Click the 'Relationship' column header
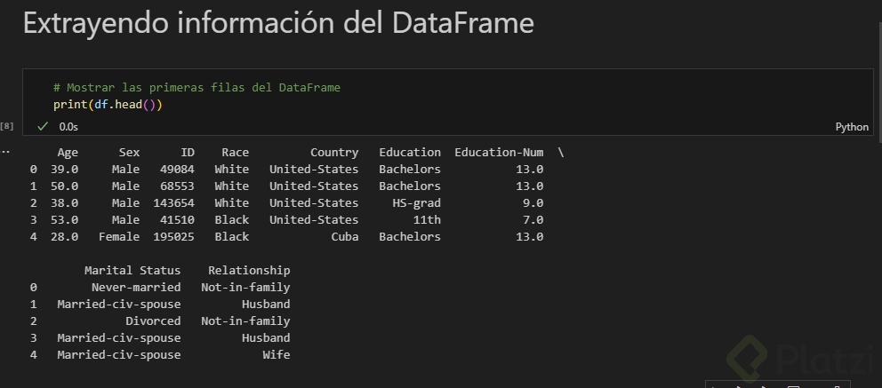The image size is (882, 388). click(249, 271)
